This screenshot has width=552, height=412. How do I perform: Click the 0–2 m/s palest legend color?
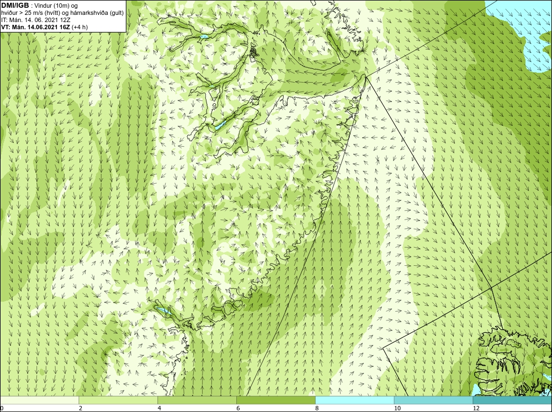point(39,400)
